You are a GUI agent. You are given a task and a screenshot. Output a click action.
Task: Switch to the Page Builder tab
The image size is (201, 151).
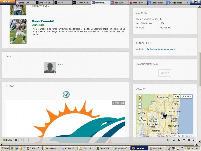click(x=119, y=3)
